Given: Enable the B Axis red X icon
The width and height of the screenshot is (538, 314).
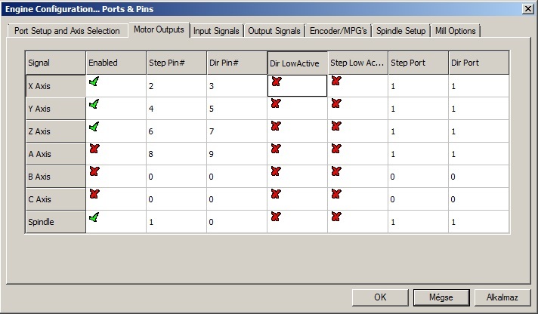Looking at the screenshot, I should pyautogui.click(x=94, y=172).
